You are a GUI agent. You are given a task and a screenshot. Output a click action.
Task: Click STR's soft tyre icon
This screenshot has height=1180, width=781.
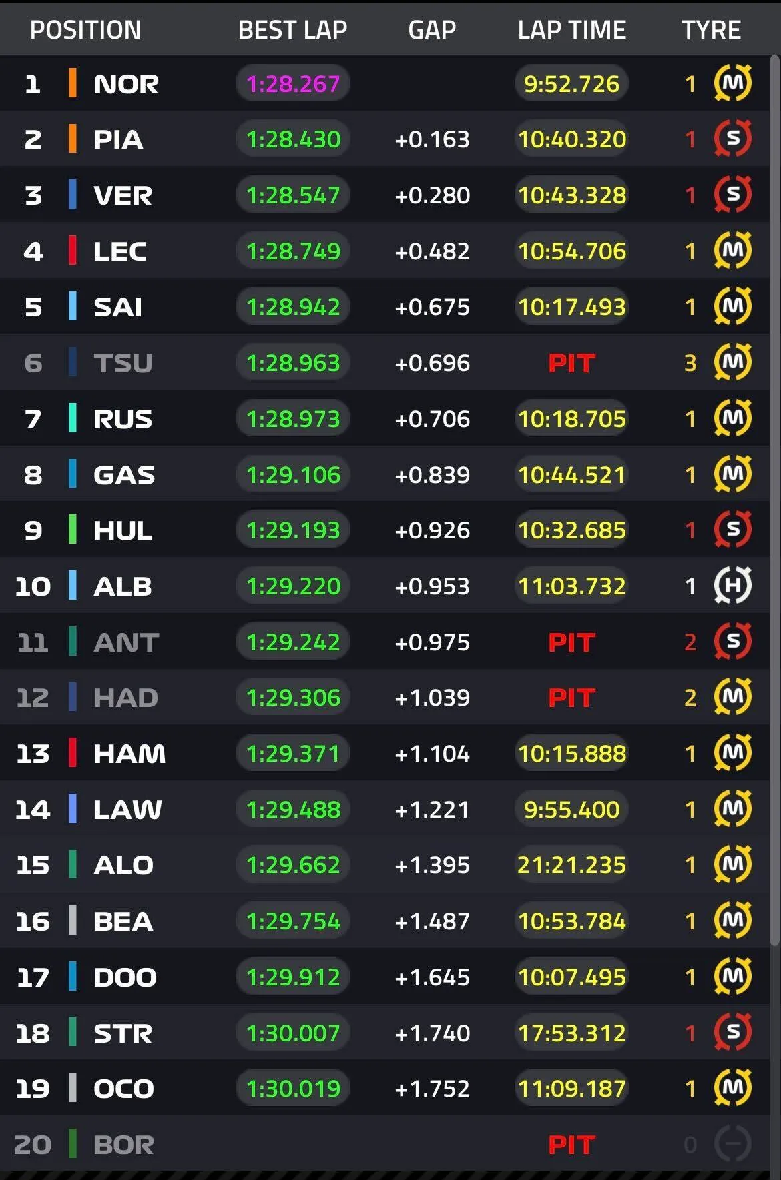click(732, 1033)
